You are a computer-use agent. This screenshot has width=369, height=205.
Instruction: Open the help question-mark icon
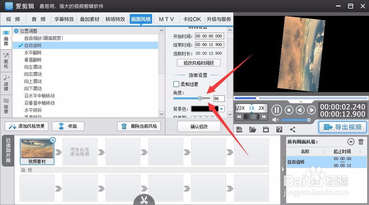click(279, 130)
